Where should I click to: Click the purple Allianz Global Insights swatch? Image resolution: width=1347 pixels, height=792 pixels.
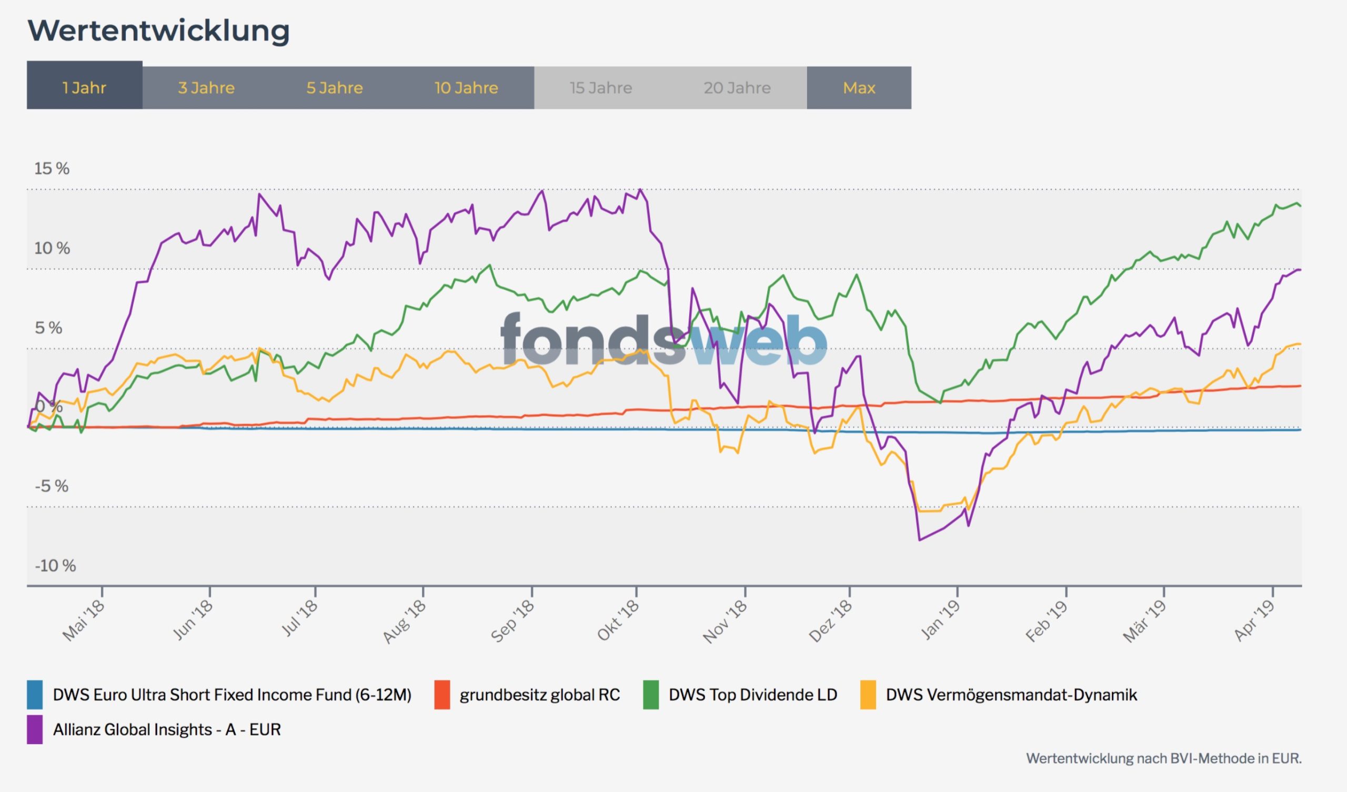(x=35, y=729)
